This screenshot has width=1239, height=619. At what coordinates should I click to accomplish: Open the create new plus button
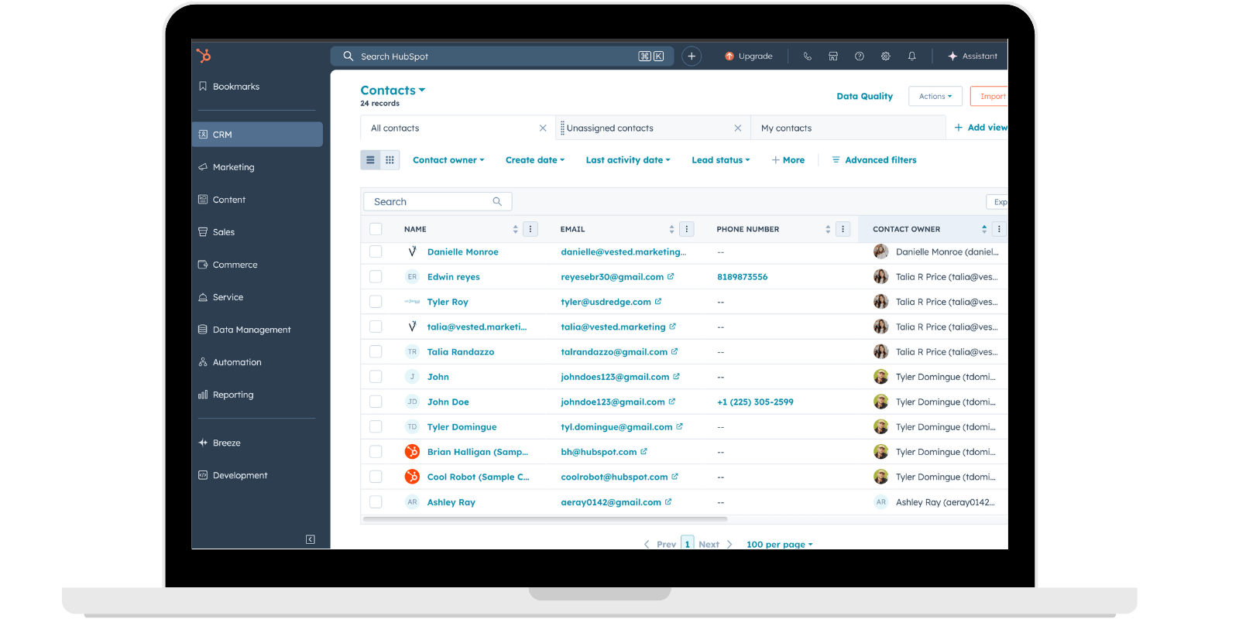click(692, 56)
